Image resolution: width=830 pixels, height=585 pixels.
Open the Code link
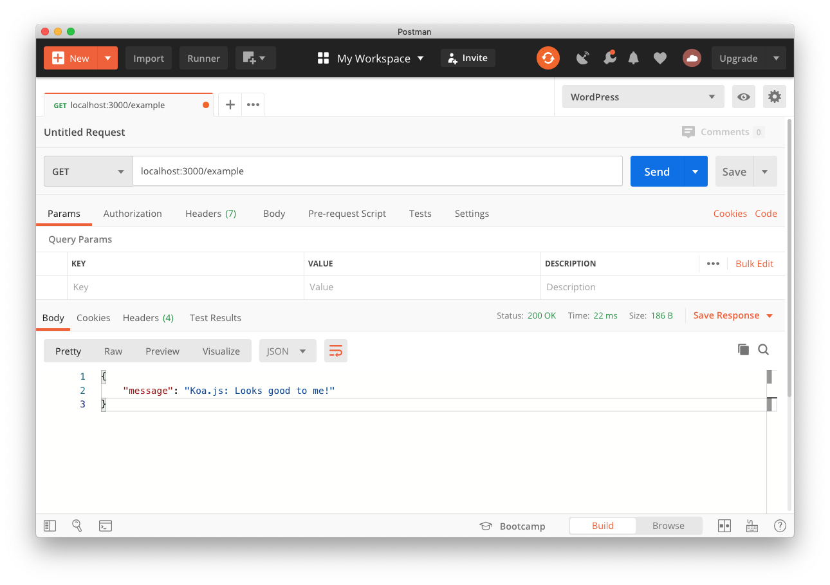pyautogui.click(x=766, y=213)
